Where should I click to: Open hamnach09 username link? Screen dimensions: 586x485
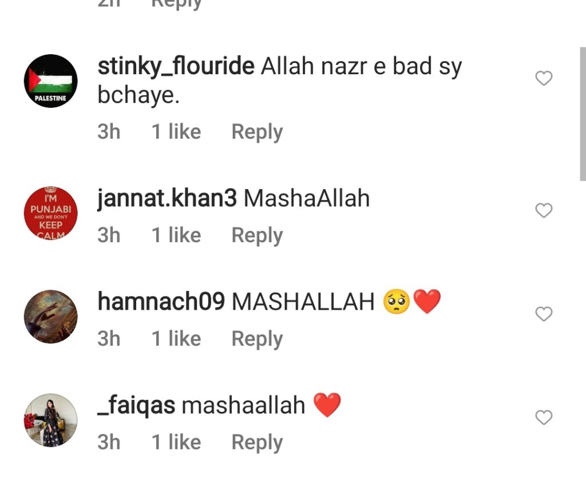coord(161,302)
